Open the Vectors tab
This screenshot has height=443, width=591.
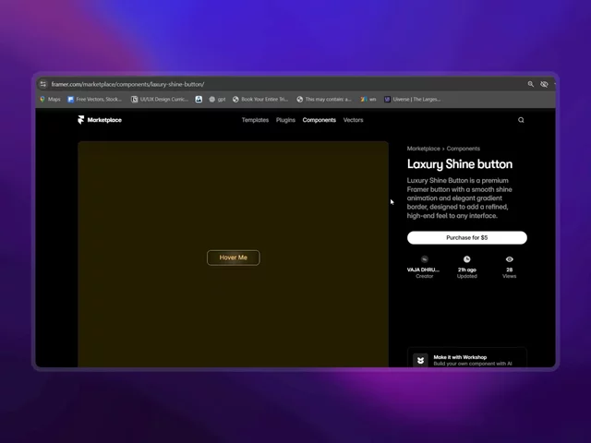[353, 120]
